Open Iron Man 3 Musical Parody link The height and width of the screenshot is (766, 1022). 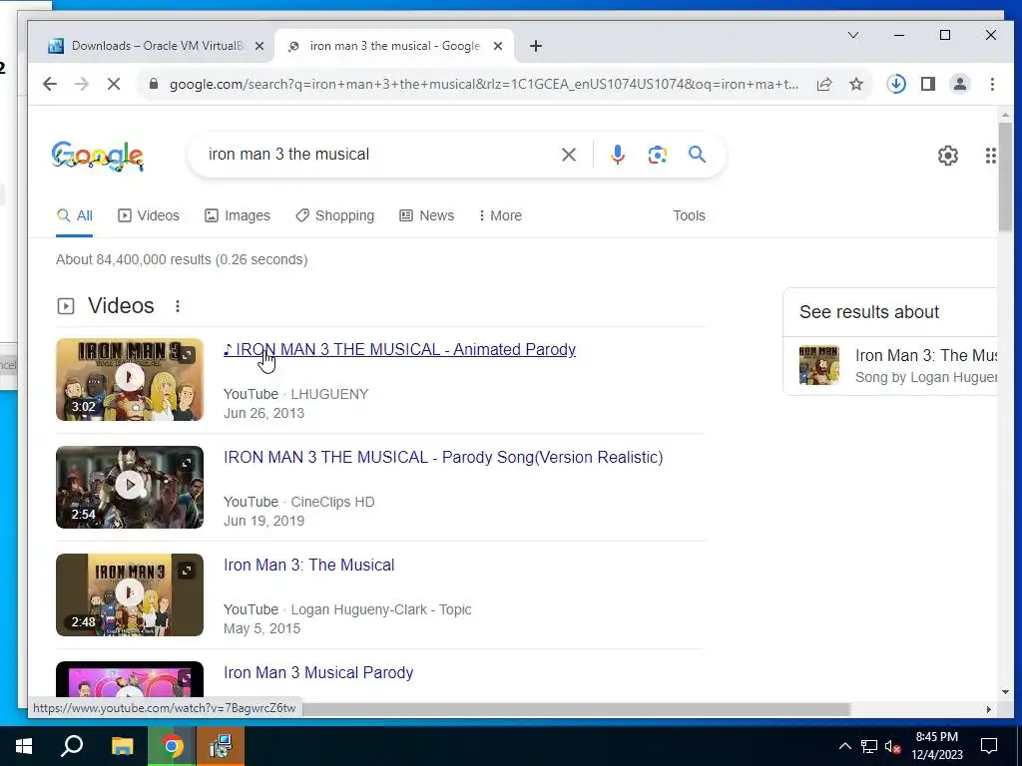318,673
